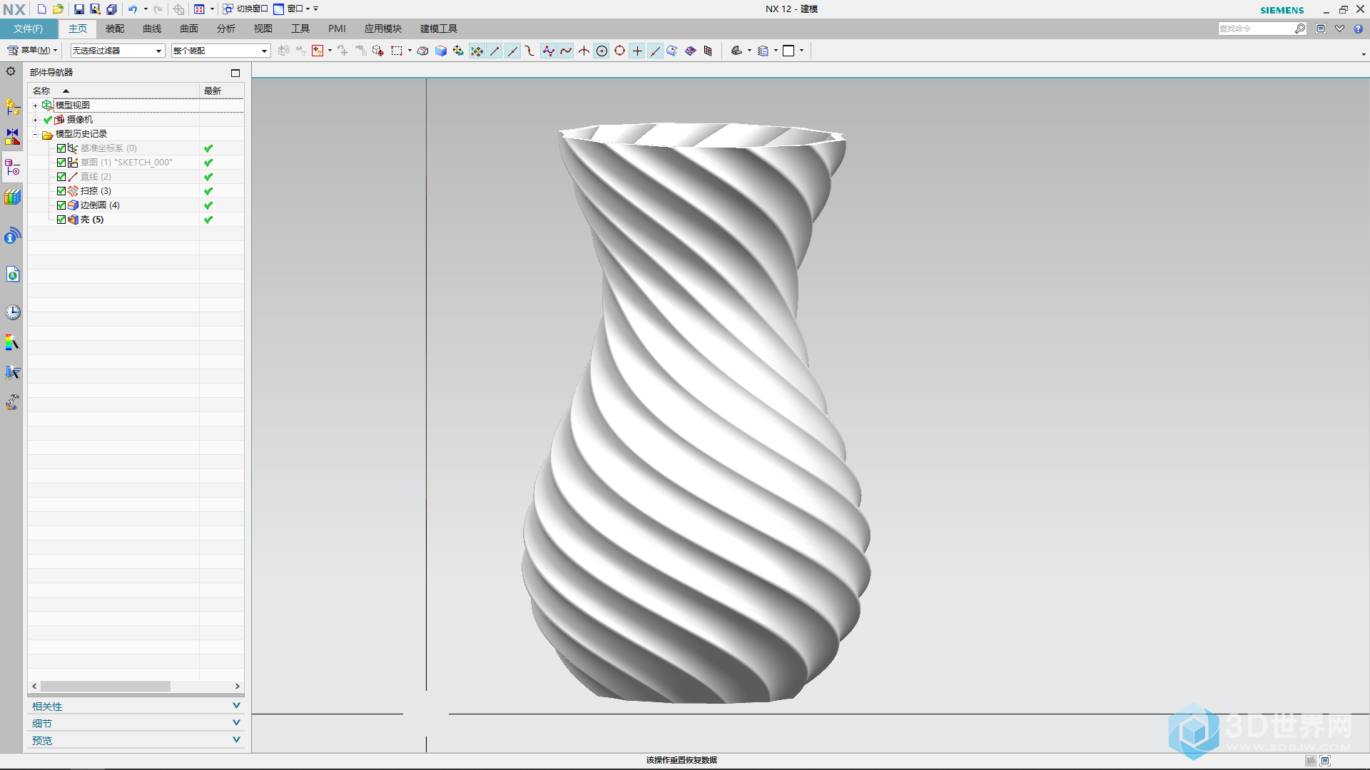
Task: Open the history clock sidebar icon
Action: tap(12, 312)
